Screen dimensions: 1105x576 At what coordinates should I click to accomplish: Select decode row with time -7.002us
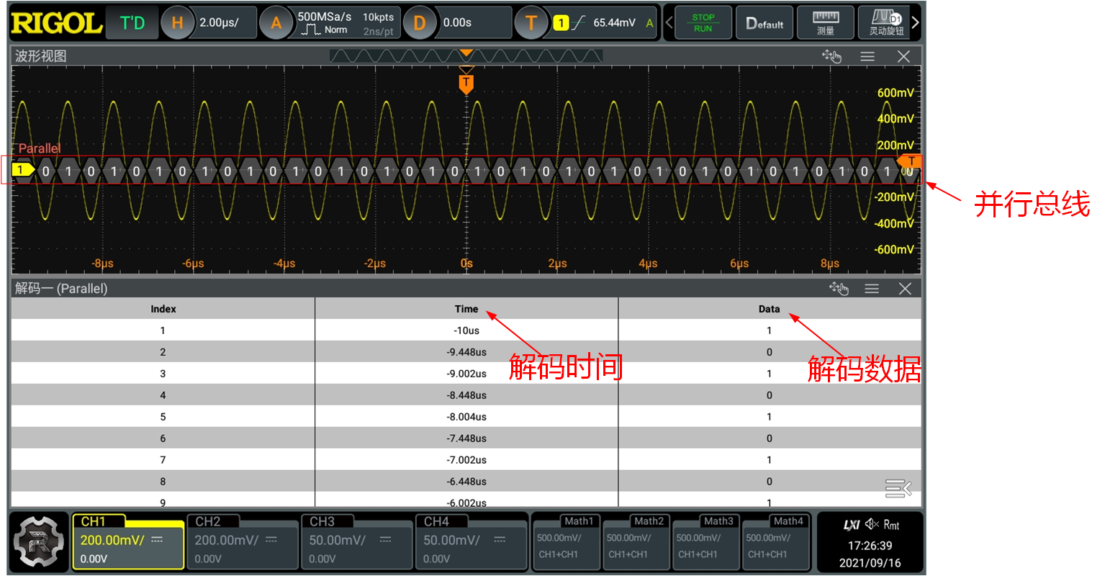coord(466,460)
